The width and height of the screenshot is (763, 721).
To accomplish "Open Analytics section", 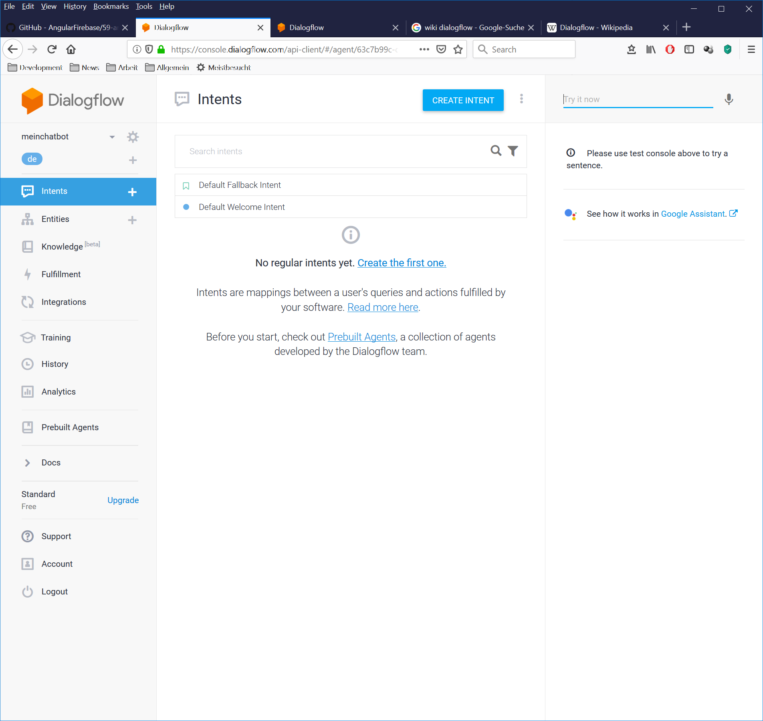I will coord(59,392).
